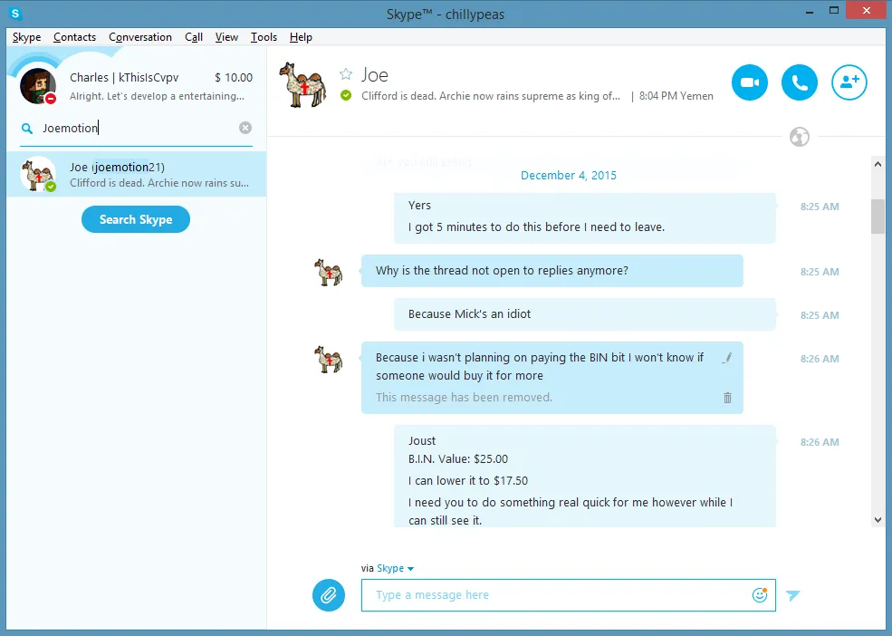Click the 8:04 PM Yemen local time
The height and width of the screenshot is (636, 892).
tap(676, 96)
